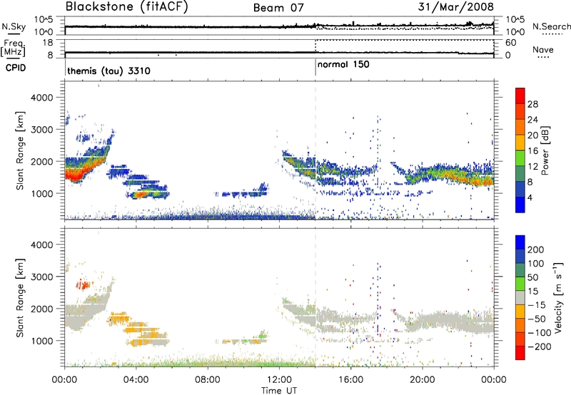The height and width of the screenshot is (395, 571).
Task: Select the '28' label on power colorbar
Action: pyautogui.click(x=532, y=104)
